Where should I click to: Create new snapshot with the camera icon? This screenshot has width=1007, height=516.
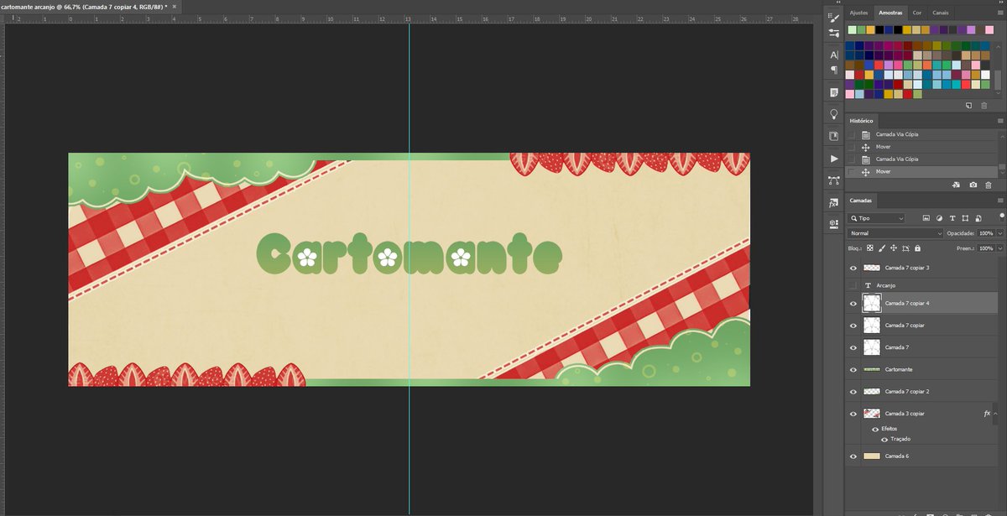coord(973,185)
